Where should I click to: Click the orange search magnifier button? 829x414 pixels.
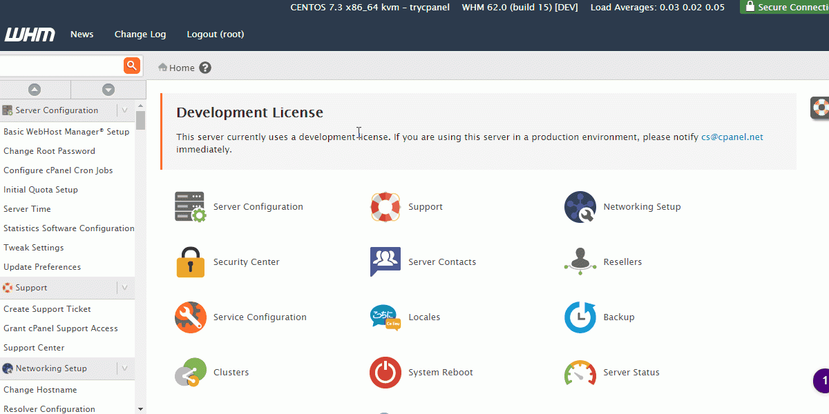point(132,66)
